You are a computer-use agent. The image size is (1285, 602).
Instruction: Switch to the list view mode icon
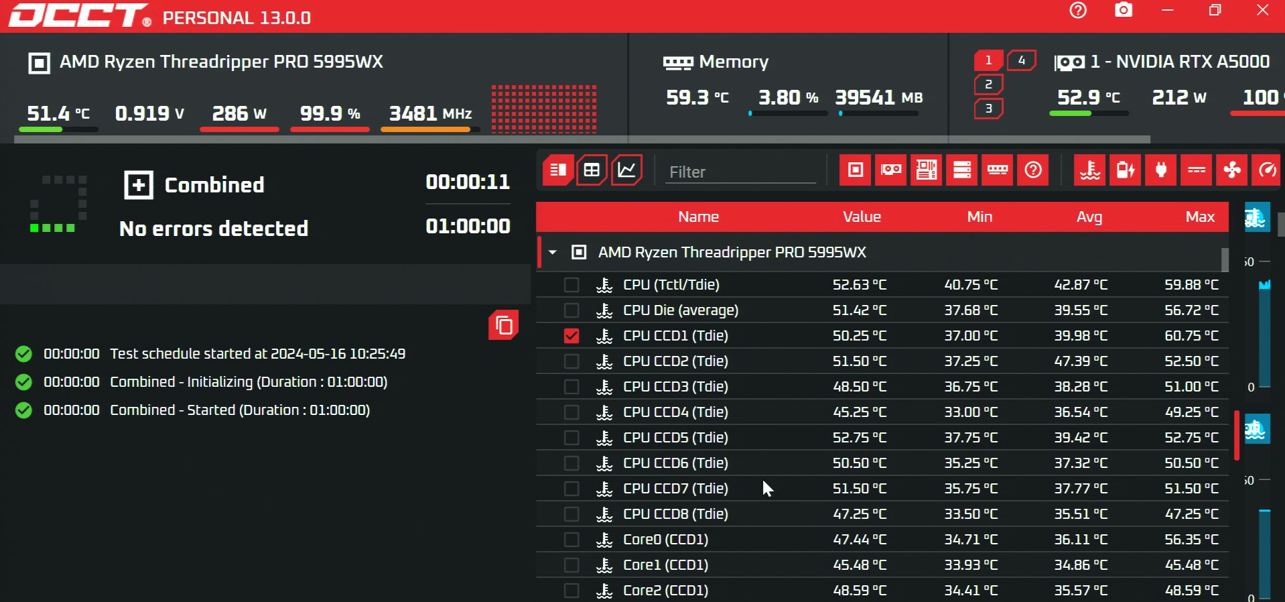pos(557,170)
